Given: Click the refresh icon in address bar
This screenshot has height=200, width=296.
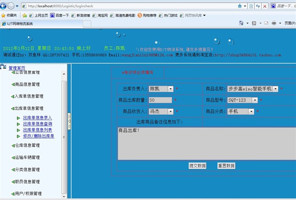Looking at the screenshot, I should 258,6.
